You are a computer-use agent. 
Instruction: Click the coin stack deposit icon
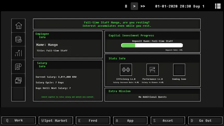18,39
